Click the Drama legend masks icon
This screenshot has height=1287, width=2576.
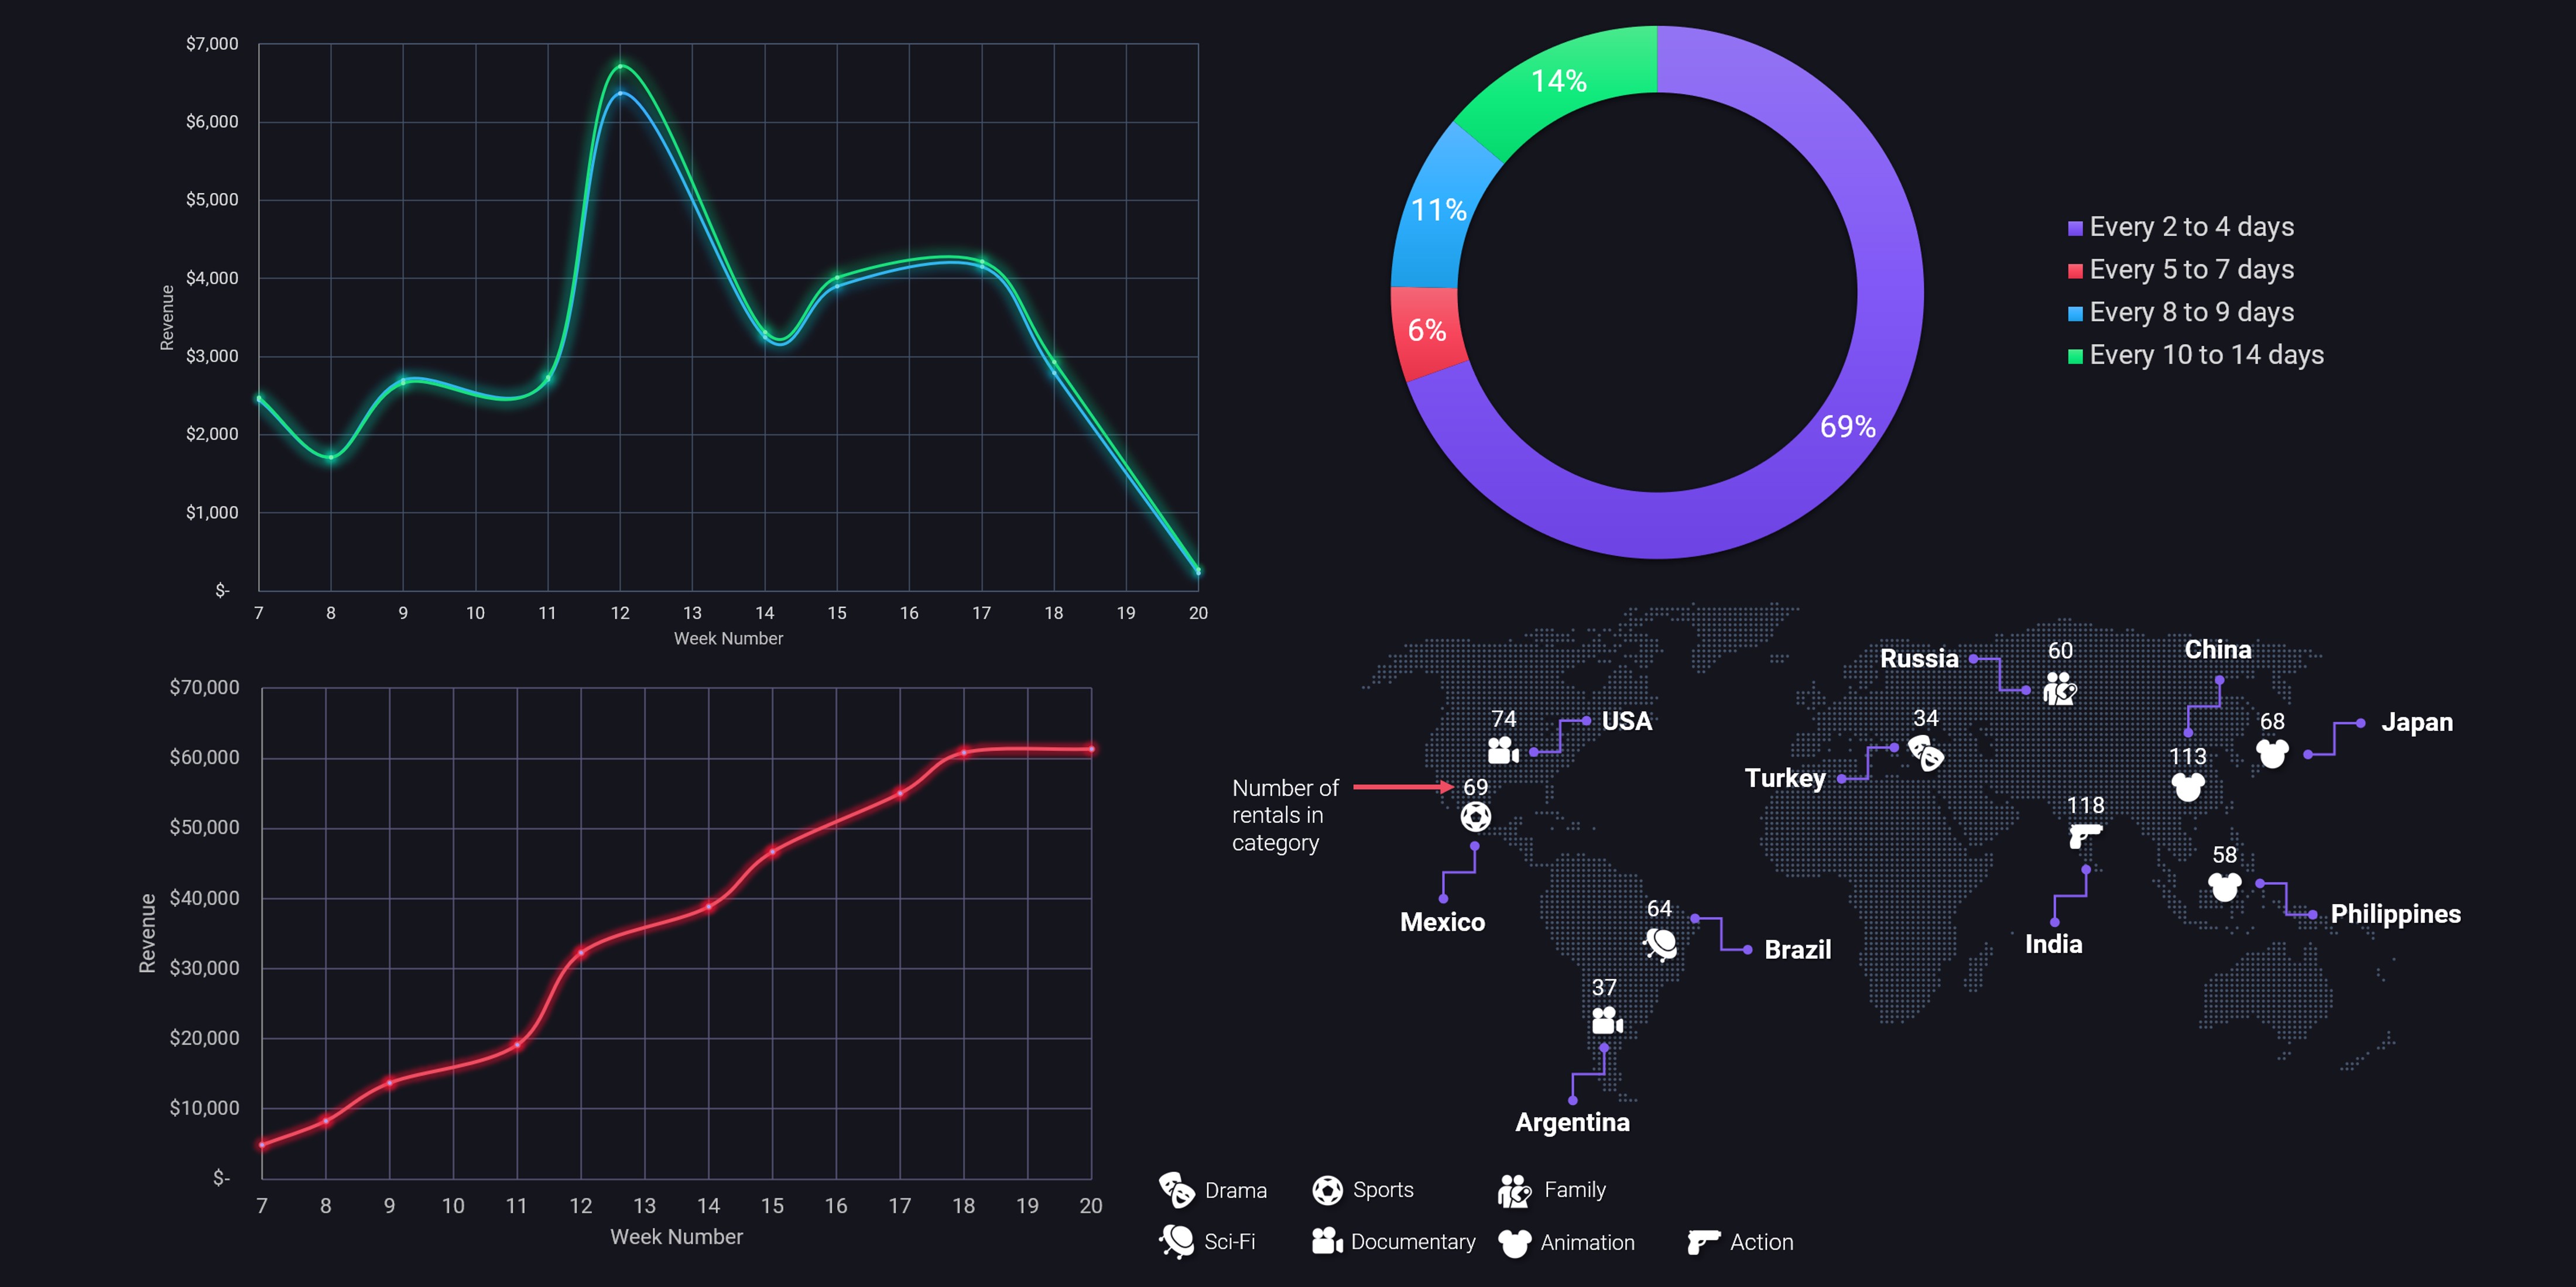click(1177, 1190)
